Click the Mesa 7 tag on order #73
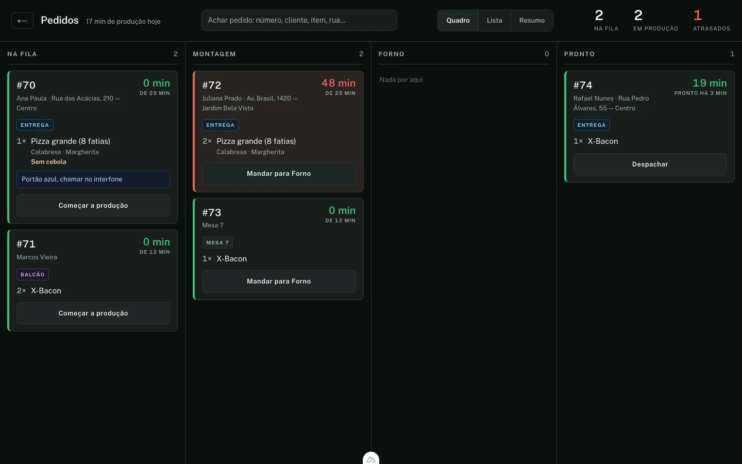 [217, 243]
